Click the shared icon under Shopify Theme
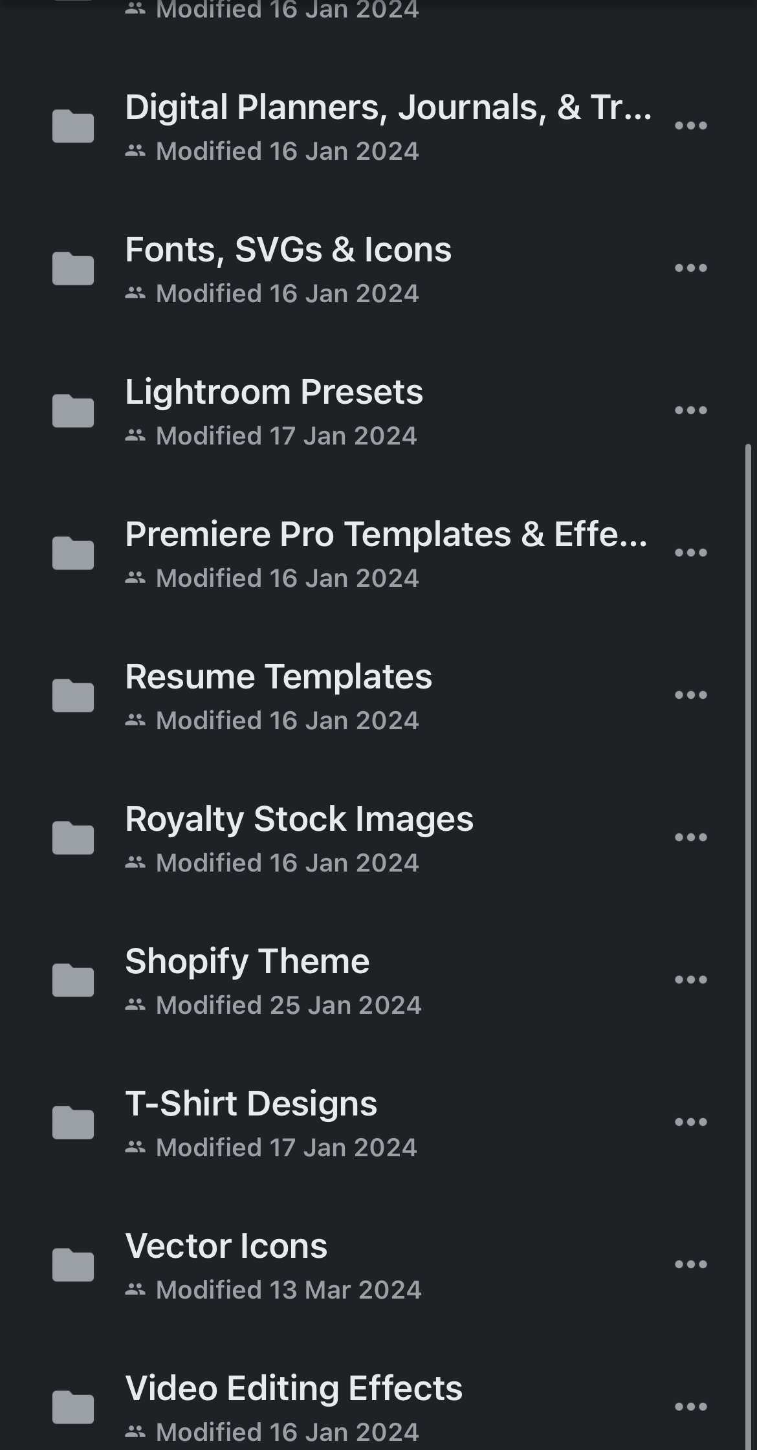The image size is (757, 1450). point(135,1004)
